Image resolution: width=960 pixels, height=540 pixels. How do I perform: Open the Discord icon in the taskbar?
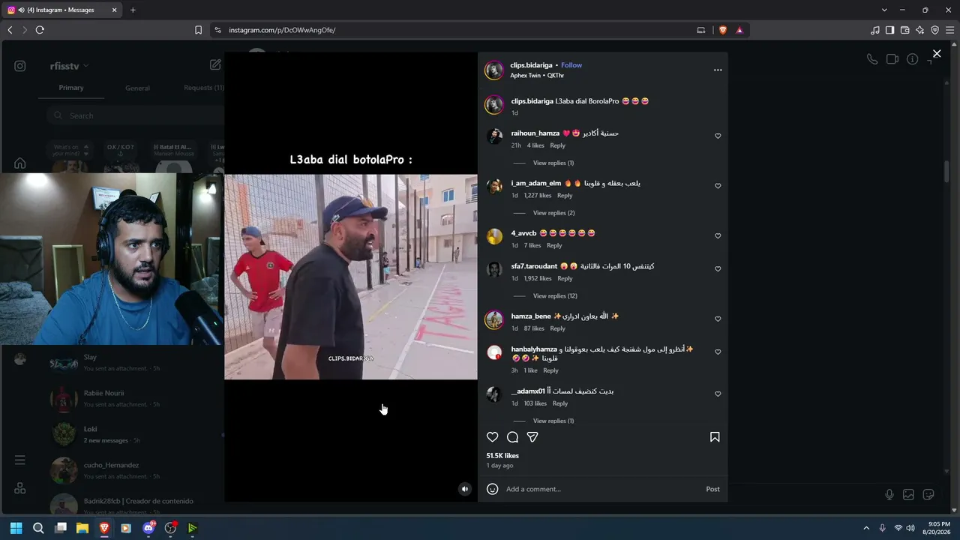(148, 528)
